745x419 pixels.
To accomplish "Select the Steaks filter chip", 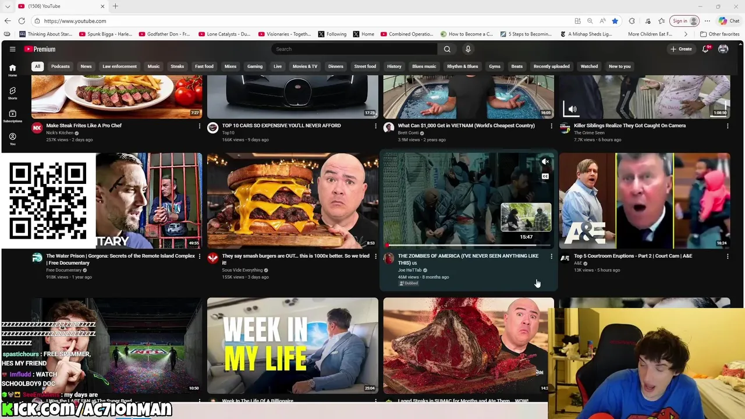I will 177,66.
